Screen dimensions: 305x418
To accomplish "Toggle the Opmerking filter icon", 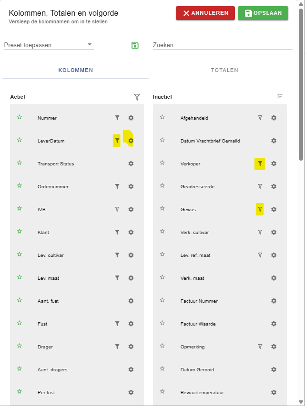I will pyautogui.click(x=260, y=347).
